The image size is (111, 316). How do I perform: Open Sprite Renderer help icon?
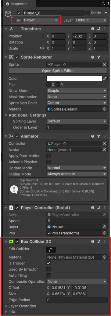click(x=93, y=57)
